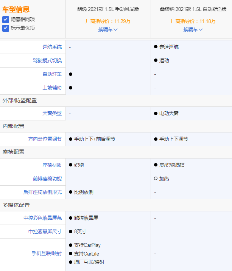Click the 车型信息 heading

coord(16,9)
